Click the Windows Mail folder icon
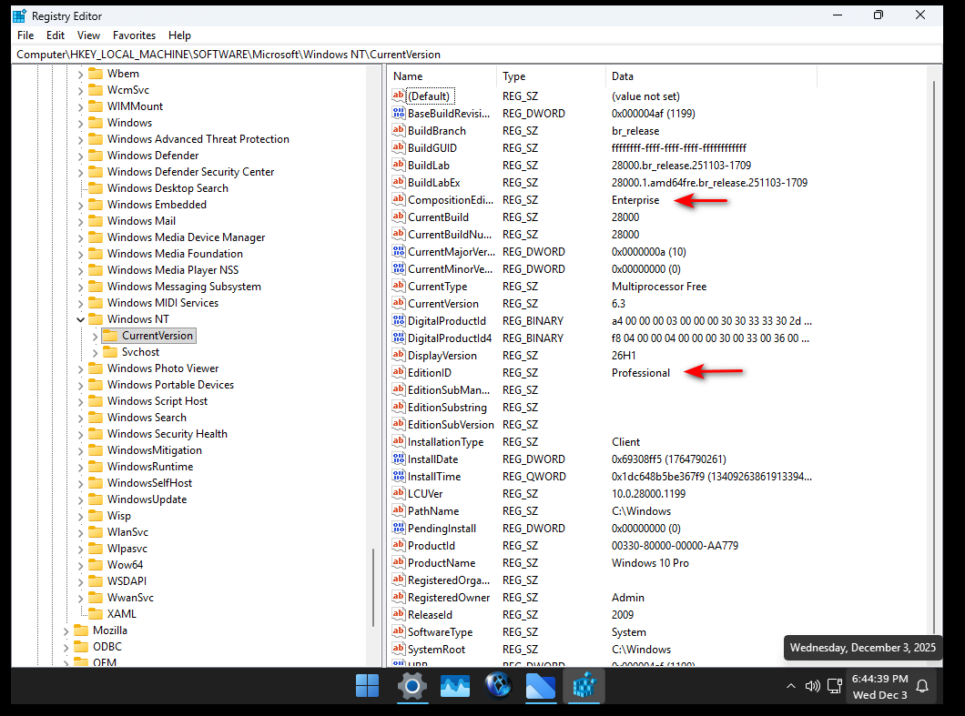The width and height of the screenshot is (965, 716). [96, 220]
